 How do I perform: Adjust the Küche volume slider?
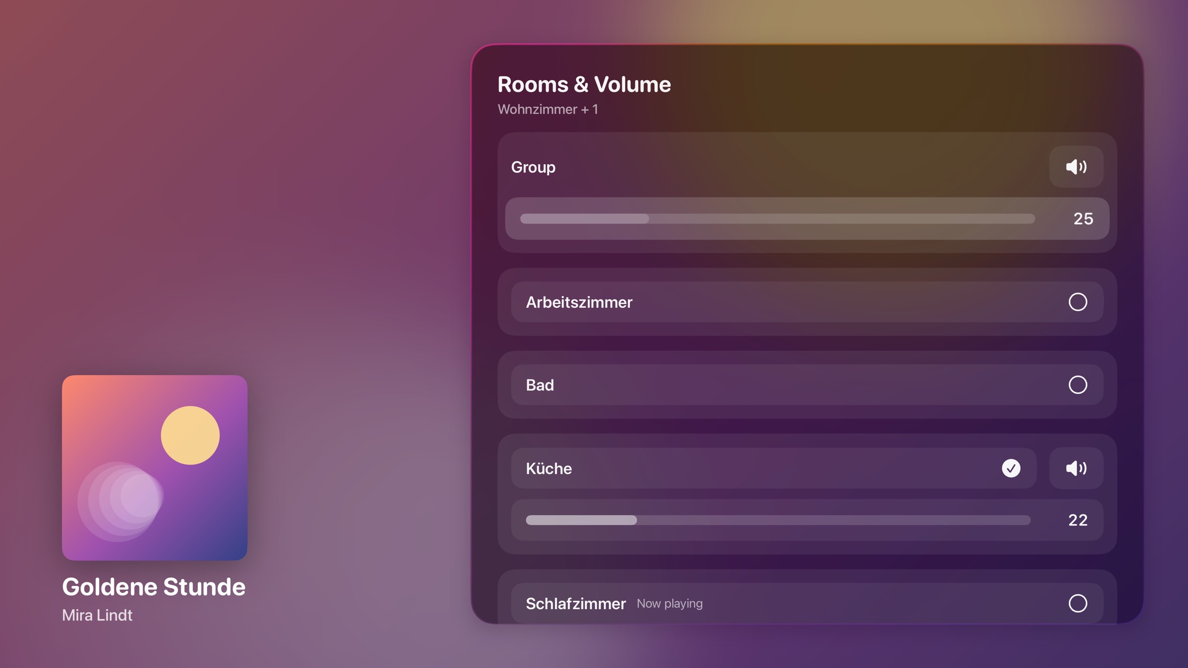click(778, 520)
